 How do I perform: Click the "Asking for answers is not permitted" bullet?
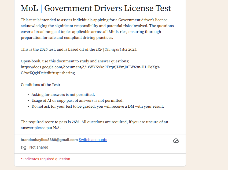coord(63,95)
